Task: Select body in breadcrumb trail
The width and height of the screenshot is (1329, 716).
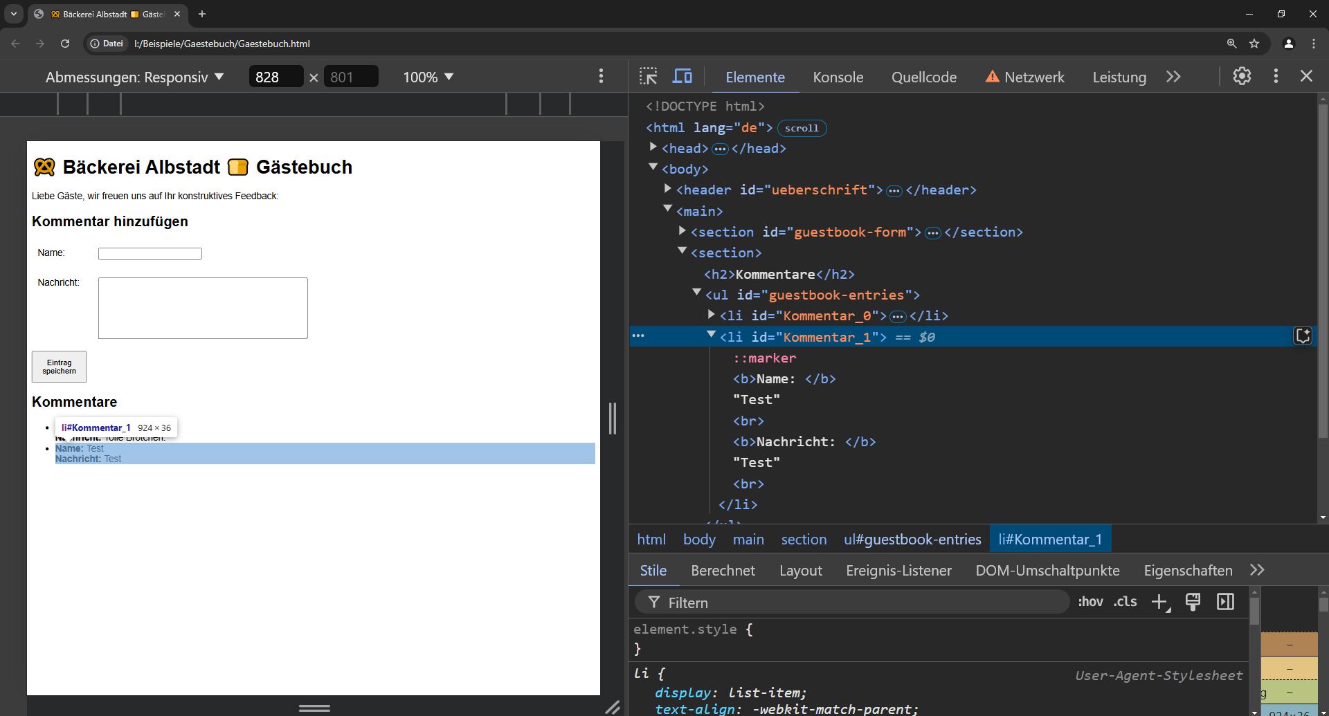Action: pos(699,539)
